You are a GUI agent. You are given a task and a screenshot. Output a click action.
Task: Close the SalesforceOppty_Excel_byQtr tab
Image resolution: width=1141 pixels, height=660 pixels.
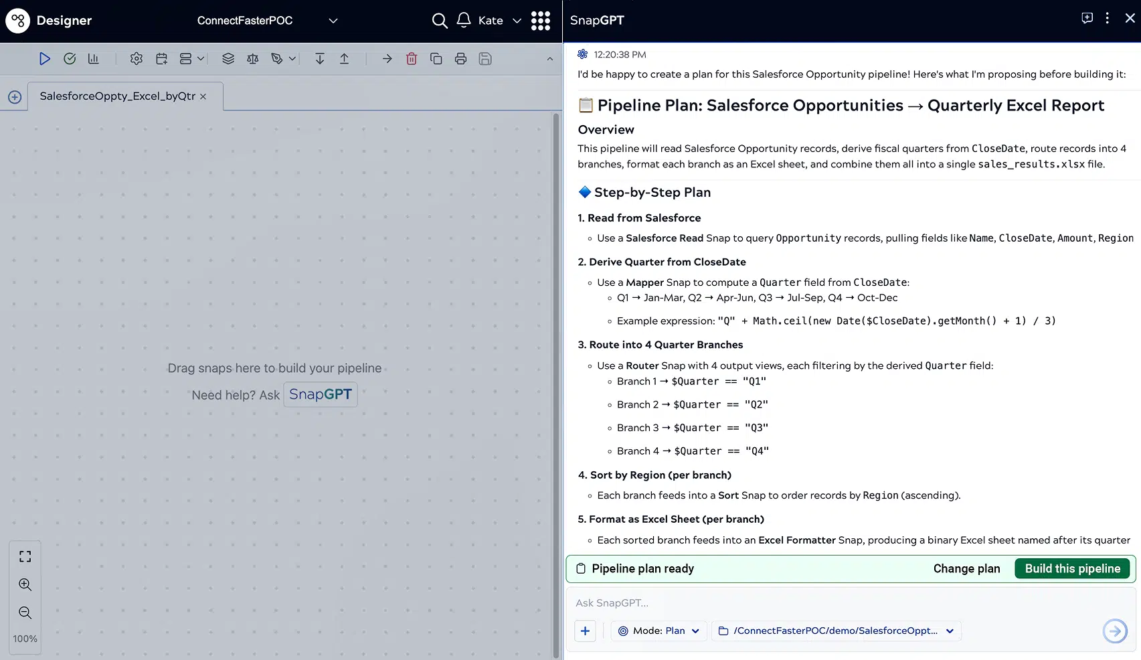pos(203,97)
